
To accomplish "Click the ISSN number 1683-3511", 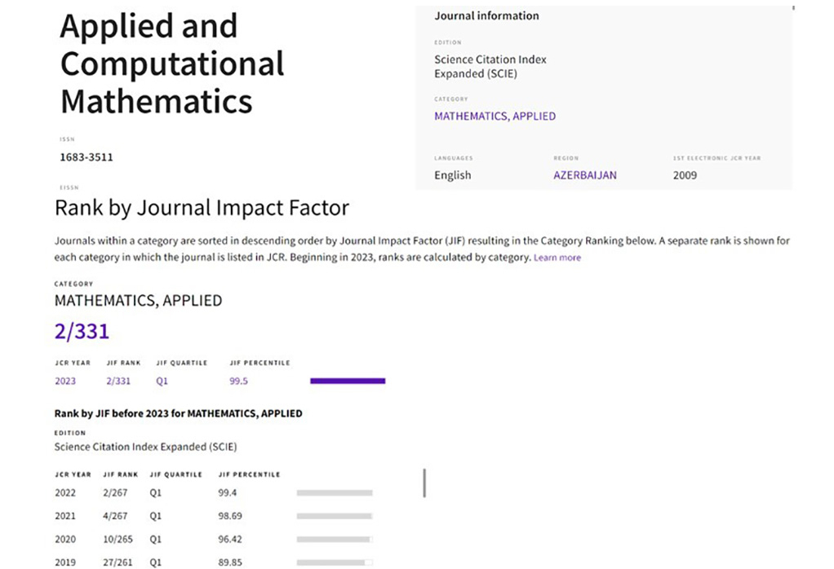I will click(87, 157).
